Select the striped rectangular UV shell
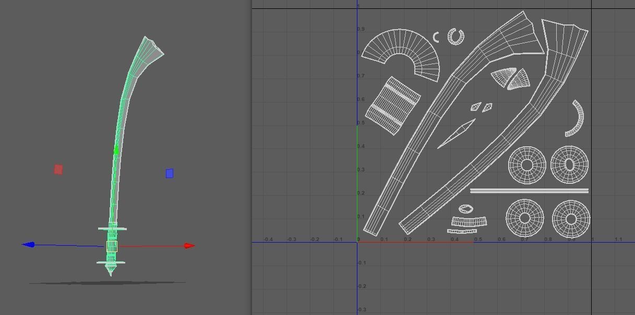The height and width of the screenshot is (315, 635). 392,106
